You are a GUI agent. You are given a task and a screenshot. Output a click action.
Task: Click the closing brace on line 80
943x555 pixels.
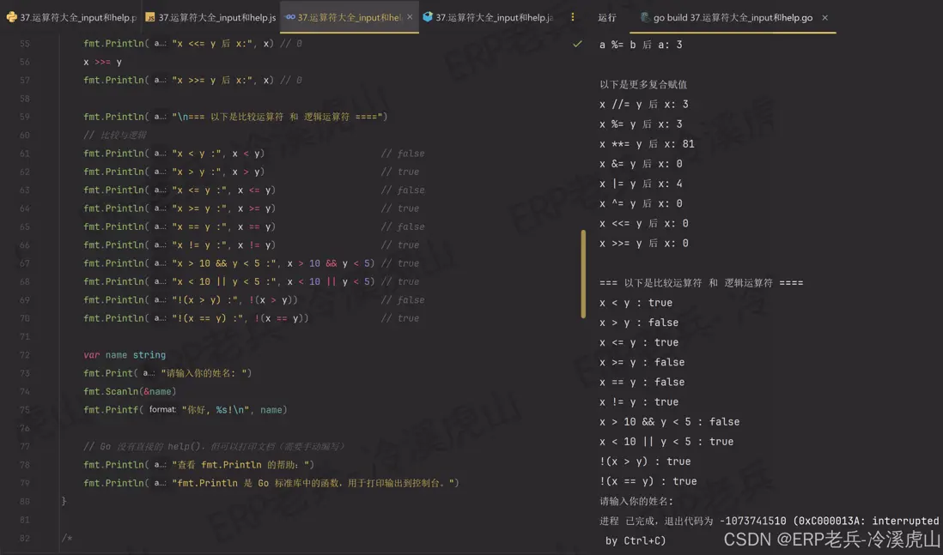(x=64, y=502)
